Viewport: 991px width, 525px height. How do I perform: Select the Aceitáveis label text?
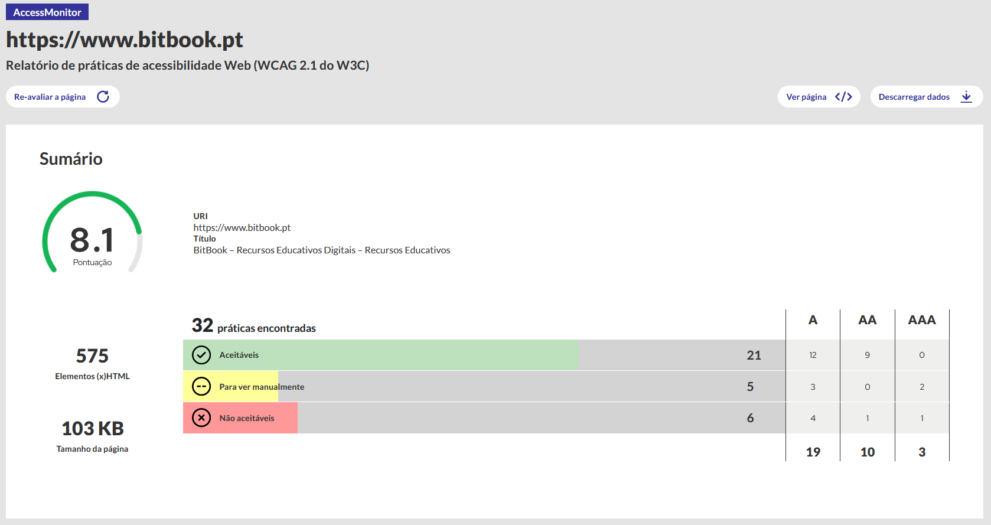[x=239, y=355]
